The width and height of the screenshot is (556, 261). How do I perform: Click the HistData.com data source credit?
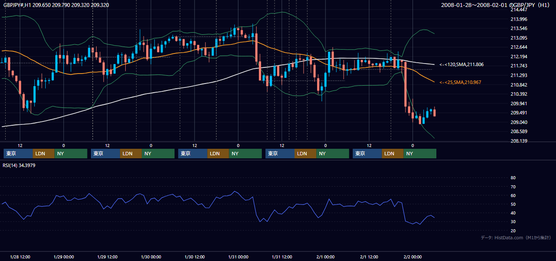point(516,238)
